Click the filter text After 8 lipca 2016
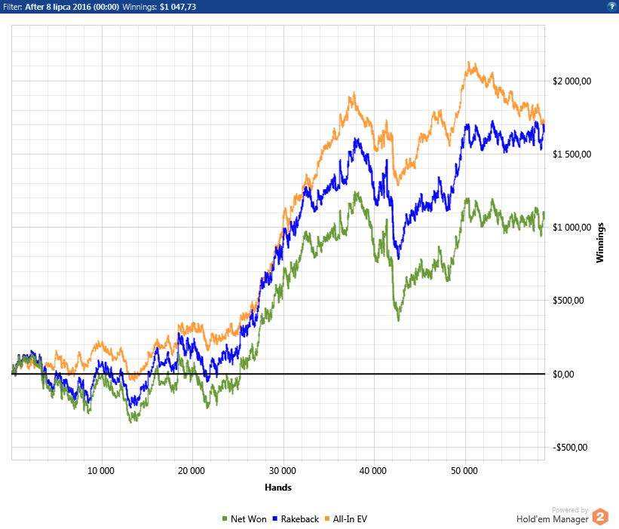This screenshot has width=619, height=529. [72, 7]
